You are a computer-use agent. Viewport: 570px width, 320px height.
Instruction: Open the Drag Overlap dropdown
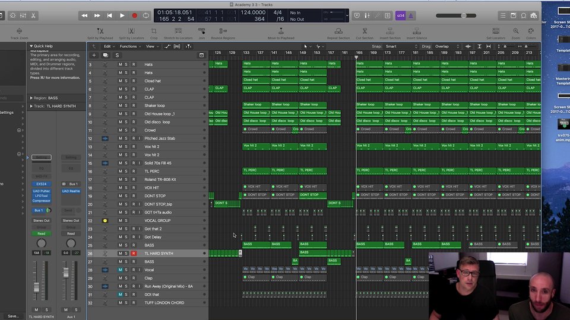point(447,46)
